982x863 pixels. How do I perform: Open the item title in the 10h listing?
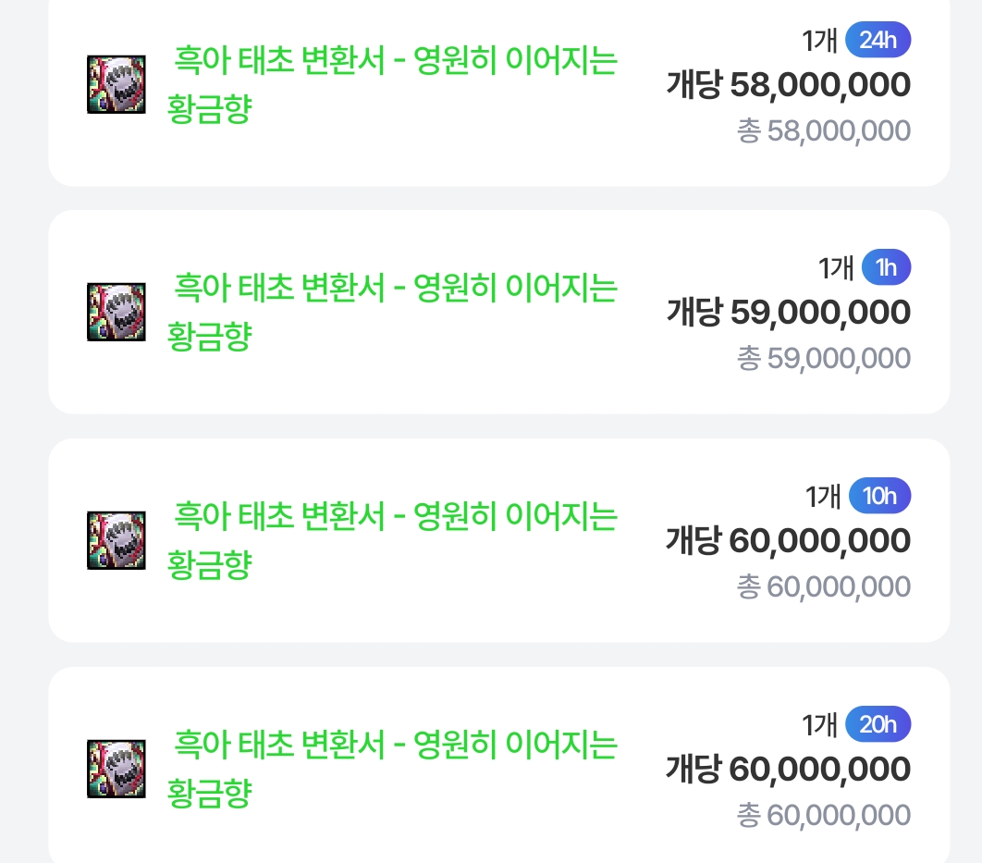coord(392,539)
